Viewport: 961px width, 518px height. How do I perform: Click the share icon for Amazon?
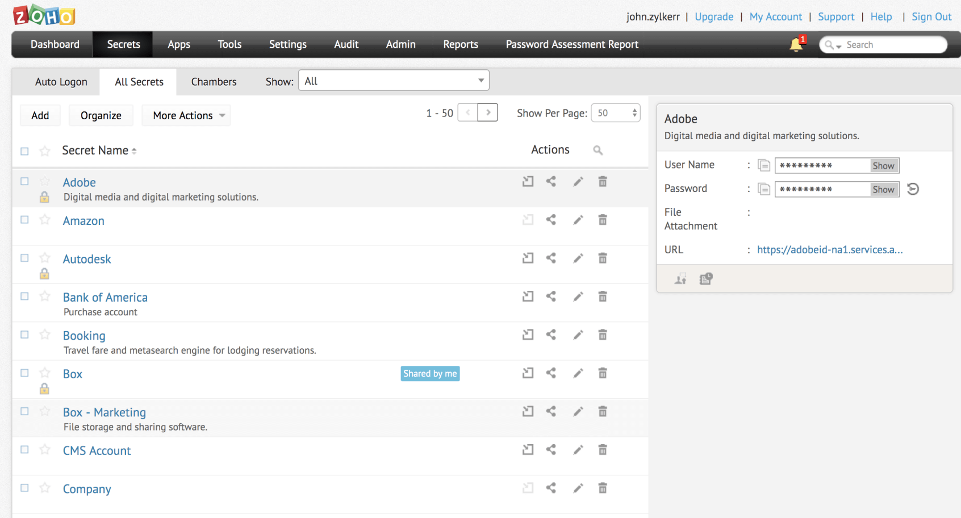pyautogui.click(x=551, y=220)
